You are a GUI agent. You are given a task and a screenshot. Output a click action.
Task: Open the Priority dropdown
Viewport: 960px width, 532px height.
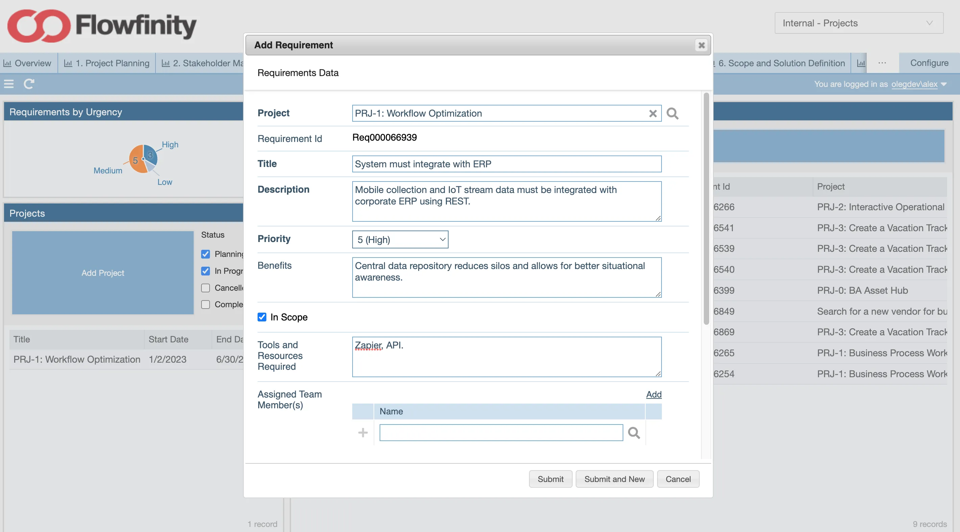400,240
